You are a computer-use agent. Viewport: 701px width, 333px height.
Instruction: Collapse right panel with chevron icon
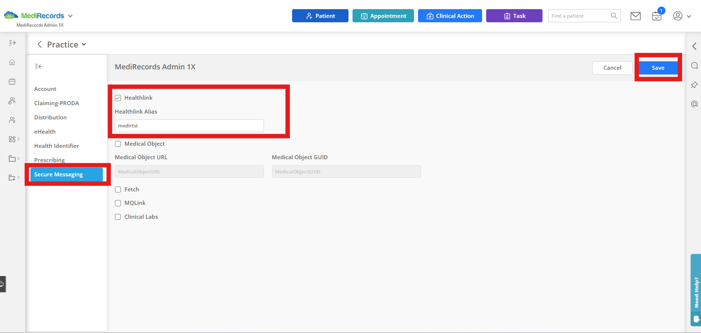coord(694,46)
